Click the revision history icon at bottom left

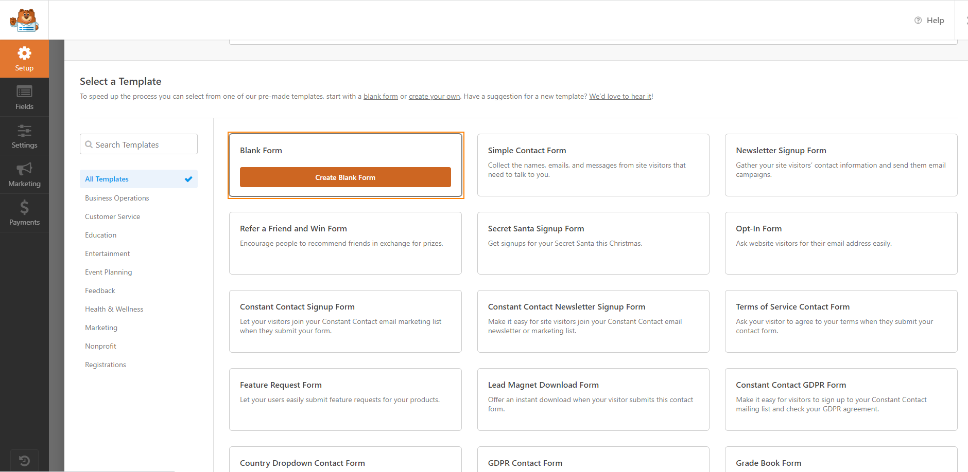coord(24,460)
